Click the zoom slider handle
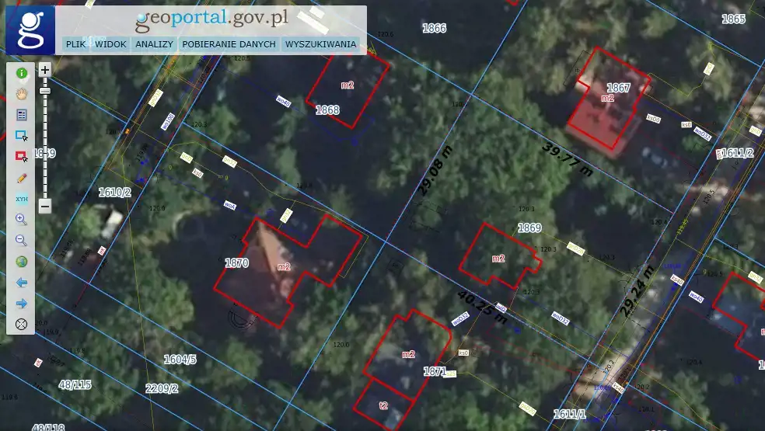The width and height of the screenshot is (765, 431). [45, 91]
